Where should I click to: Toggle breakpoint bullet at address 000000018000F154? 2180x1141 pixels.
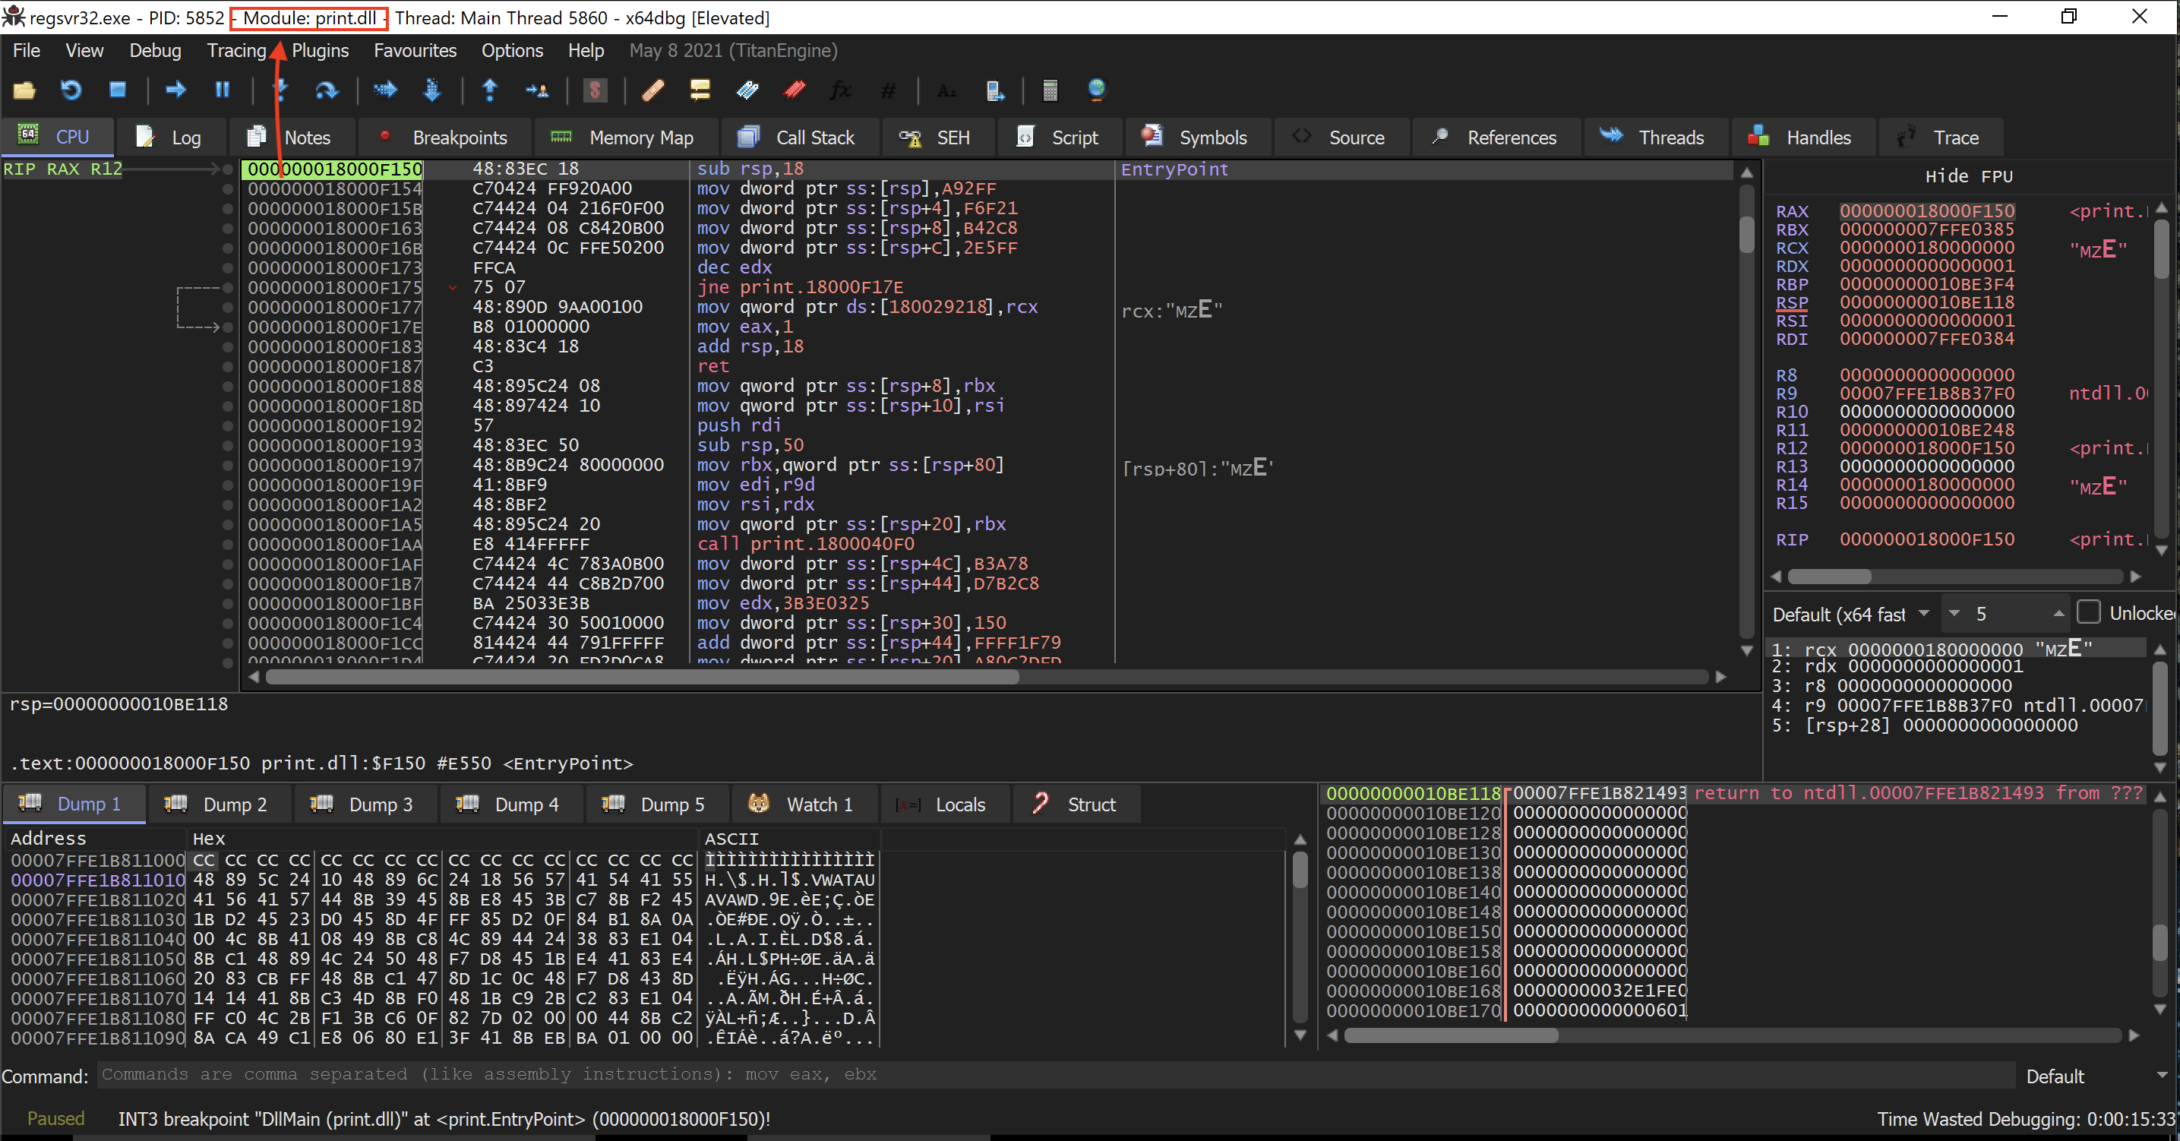point(227,188)
